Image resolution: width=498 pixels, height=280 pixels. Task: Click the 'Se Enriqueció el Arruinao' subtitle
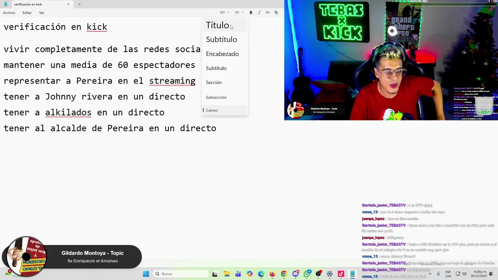(x=93, y=261)
